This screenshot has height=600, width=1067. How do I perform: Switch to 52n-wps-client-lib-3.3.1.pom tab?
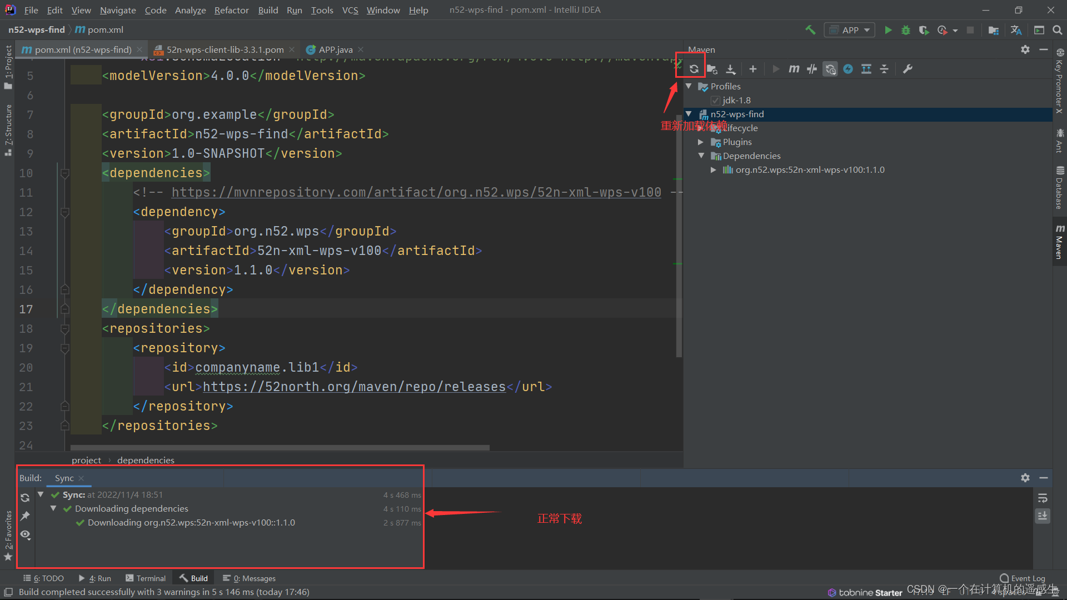click(225, 49)
